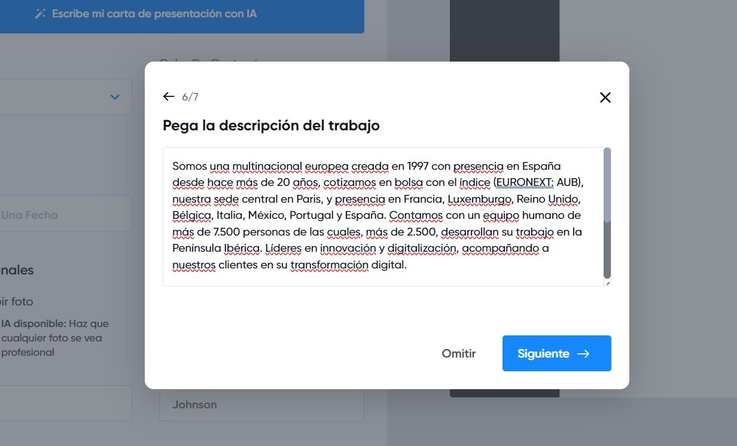
Task: Click inside the job description text area
Action: 383,215
